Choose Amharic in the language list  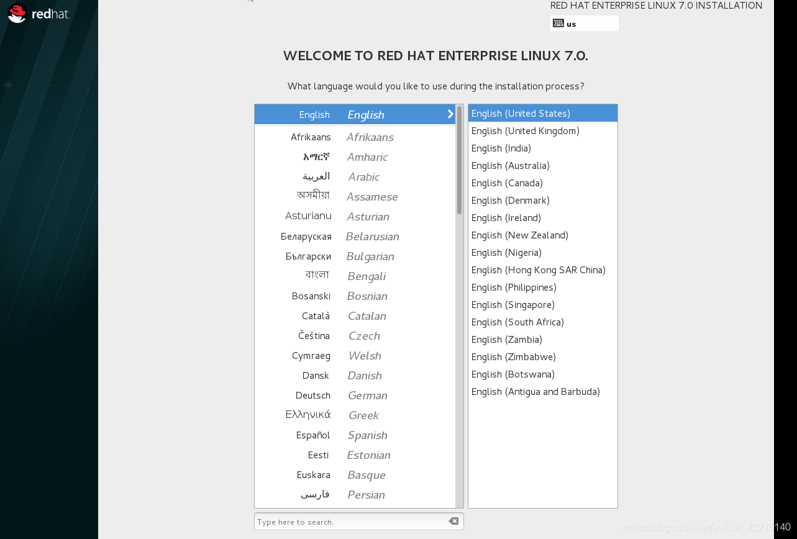coord(355,157)
